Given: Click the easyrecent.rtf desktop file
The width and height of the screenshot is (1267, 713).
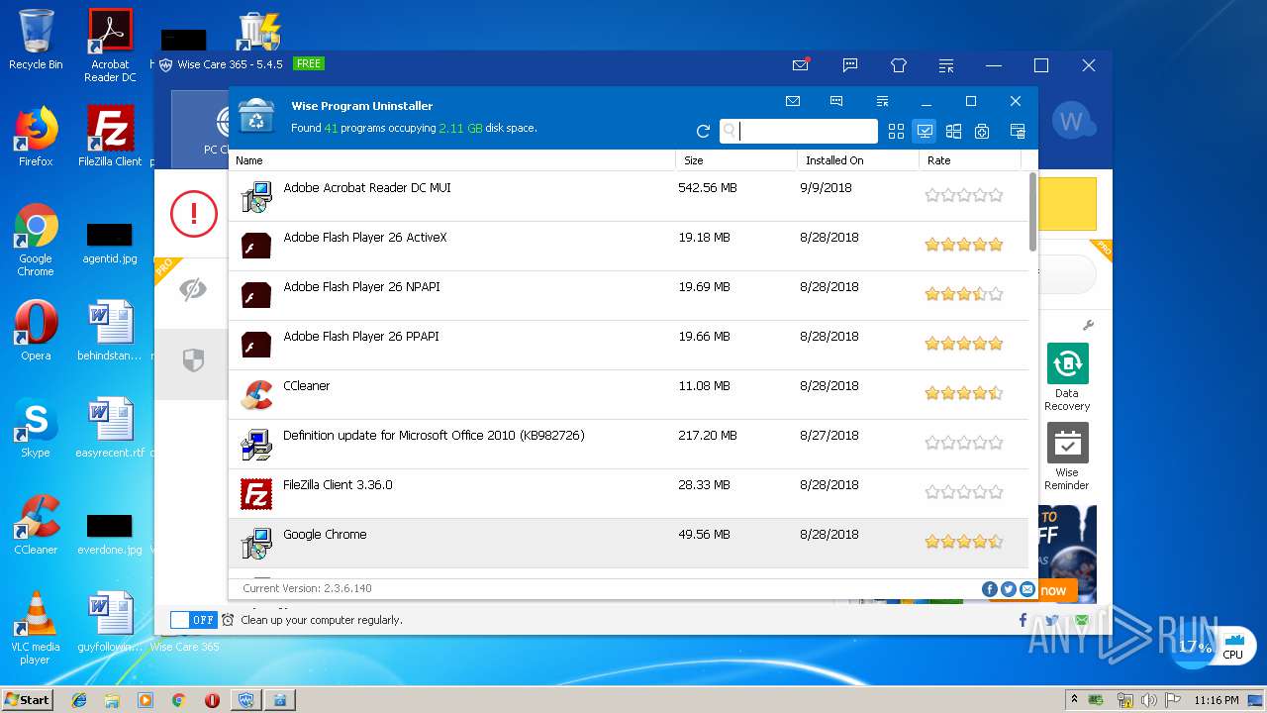Looking at the screenshot, I should coord(110,429).
